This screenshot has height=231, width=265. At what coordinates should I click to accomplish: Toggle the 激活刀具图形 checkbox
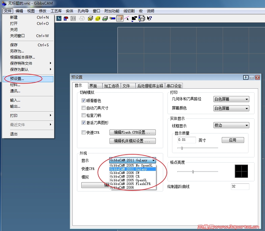(x=83, y=122)
